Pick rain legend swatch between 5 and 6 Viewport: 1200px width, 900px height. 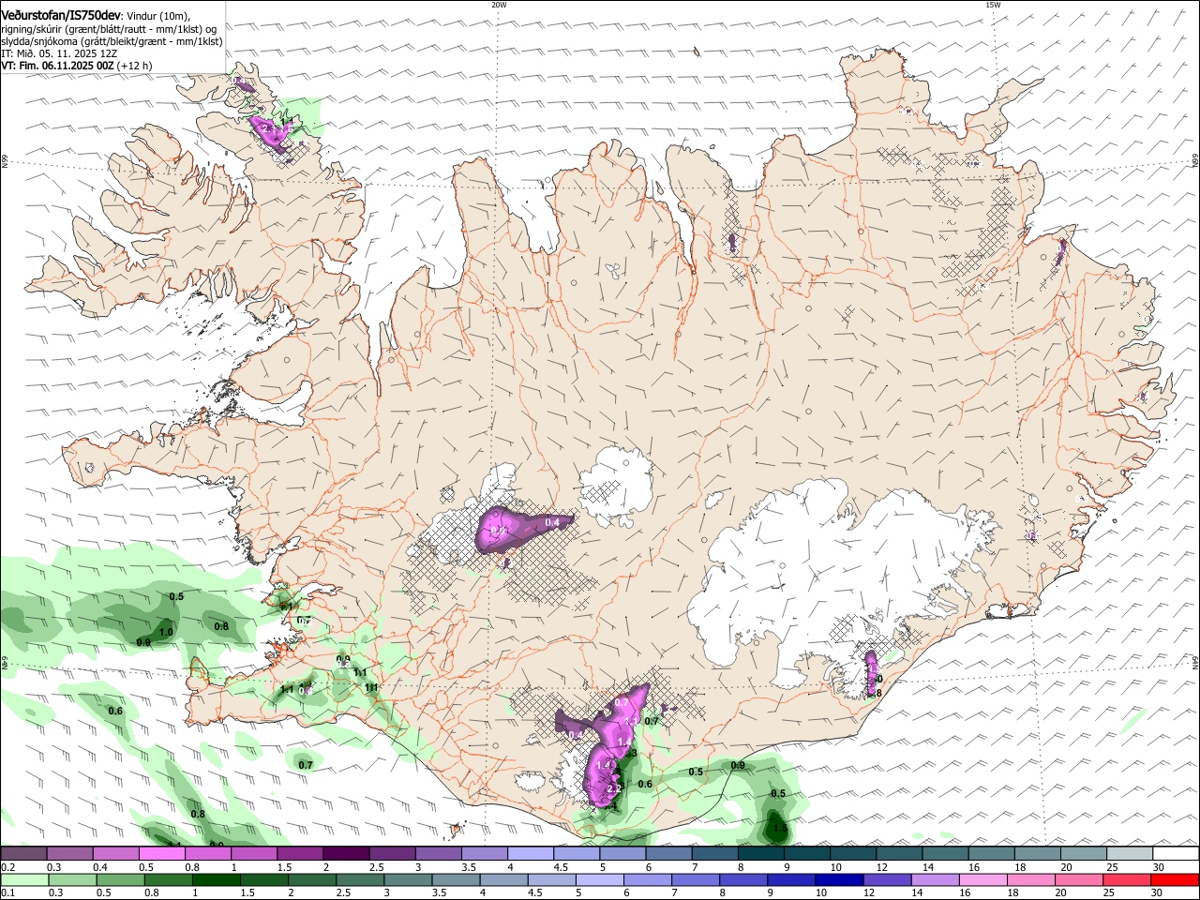tap(600, 879)
